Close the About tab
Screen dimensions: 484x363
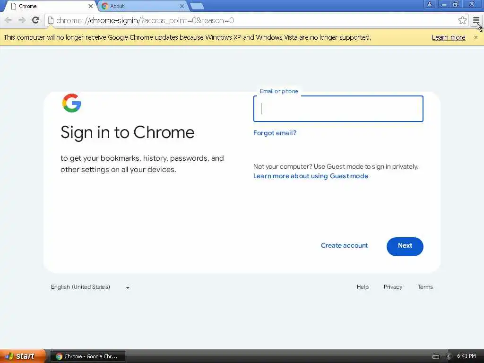182,6
